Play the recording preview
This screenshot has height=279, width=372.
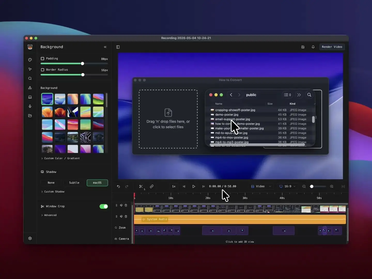[194, 187]
